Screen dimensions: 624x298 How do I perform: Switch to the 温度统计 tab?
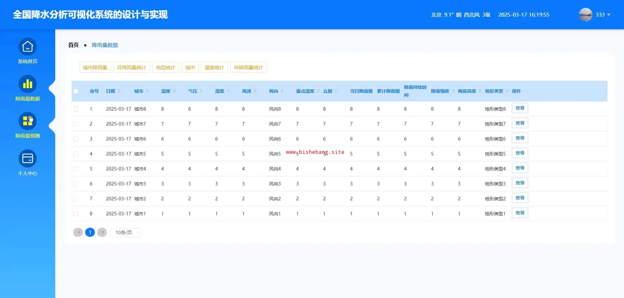click(x=214, y=68)
